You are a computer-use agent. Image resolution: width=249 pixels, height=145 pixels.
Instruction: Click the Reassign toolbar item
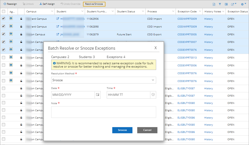[10, 4]
